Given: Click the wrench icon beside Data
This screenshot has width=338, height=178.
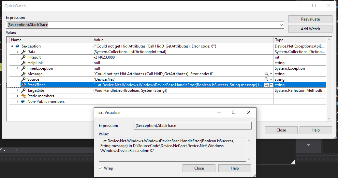Looking at the screenshot, I should (23, 52).
